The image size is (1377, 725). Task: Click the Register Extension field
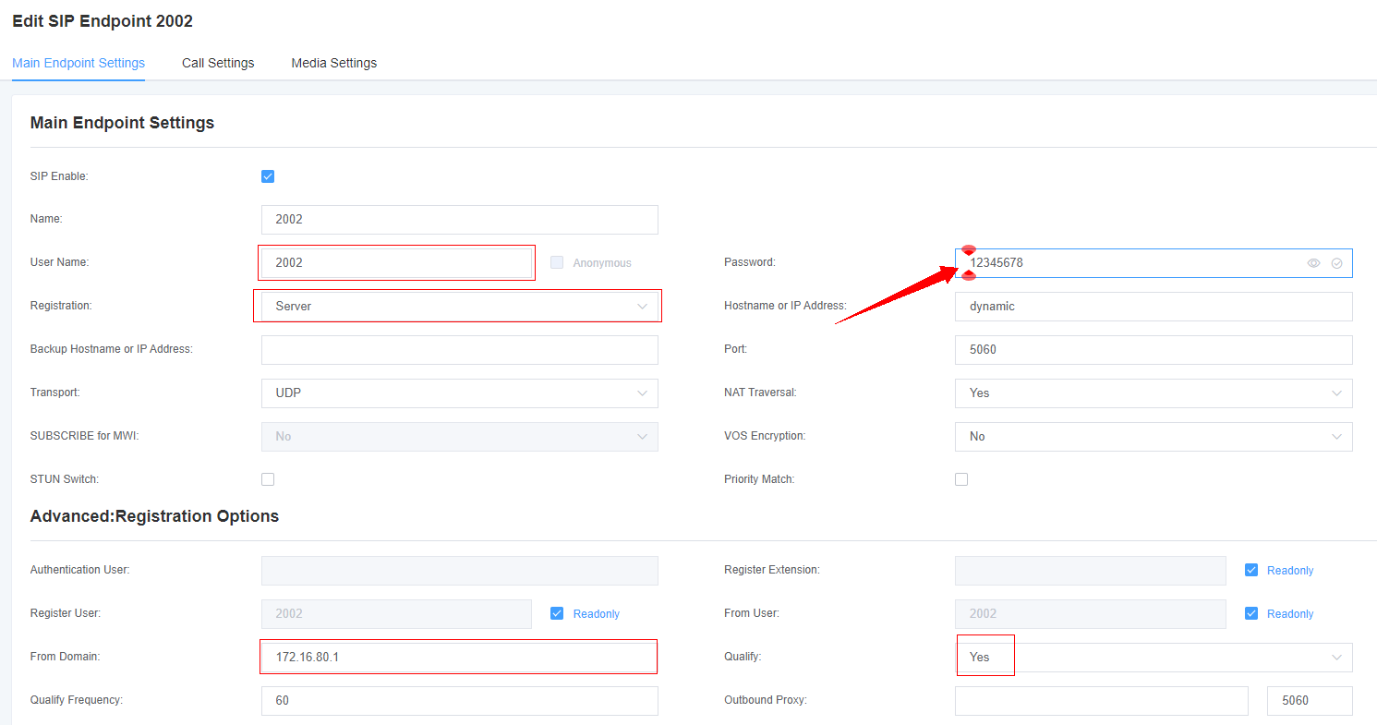point(1091,570)
